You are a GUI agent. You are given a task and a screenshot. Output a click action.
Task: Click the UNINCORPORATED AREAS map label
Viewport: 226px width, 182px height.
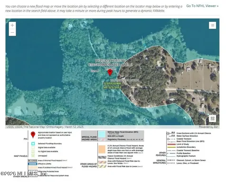[110, 65]
